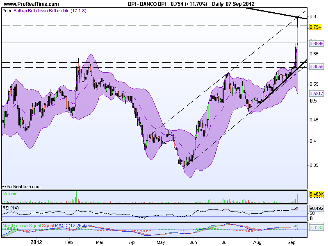Select the Volume panel label
The width and height of the screenshot is (328, 246).
10,194
